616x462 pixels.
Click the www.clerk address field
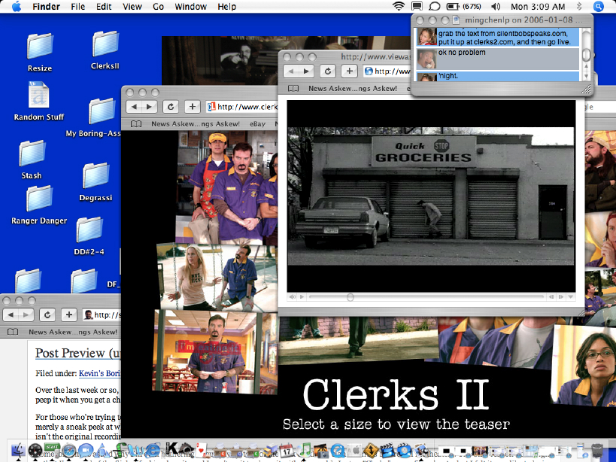(242, 106)
